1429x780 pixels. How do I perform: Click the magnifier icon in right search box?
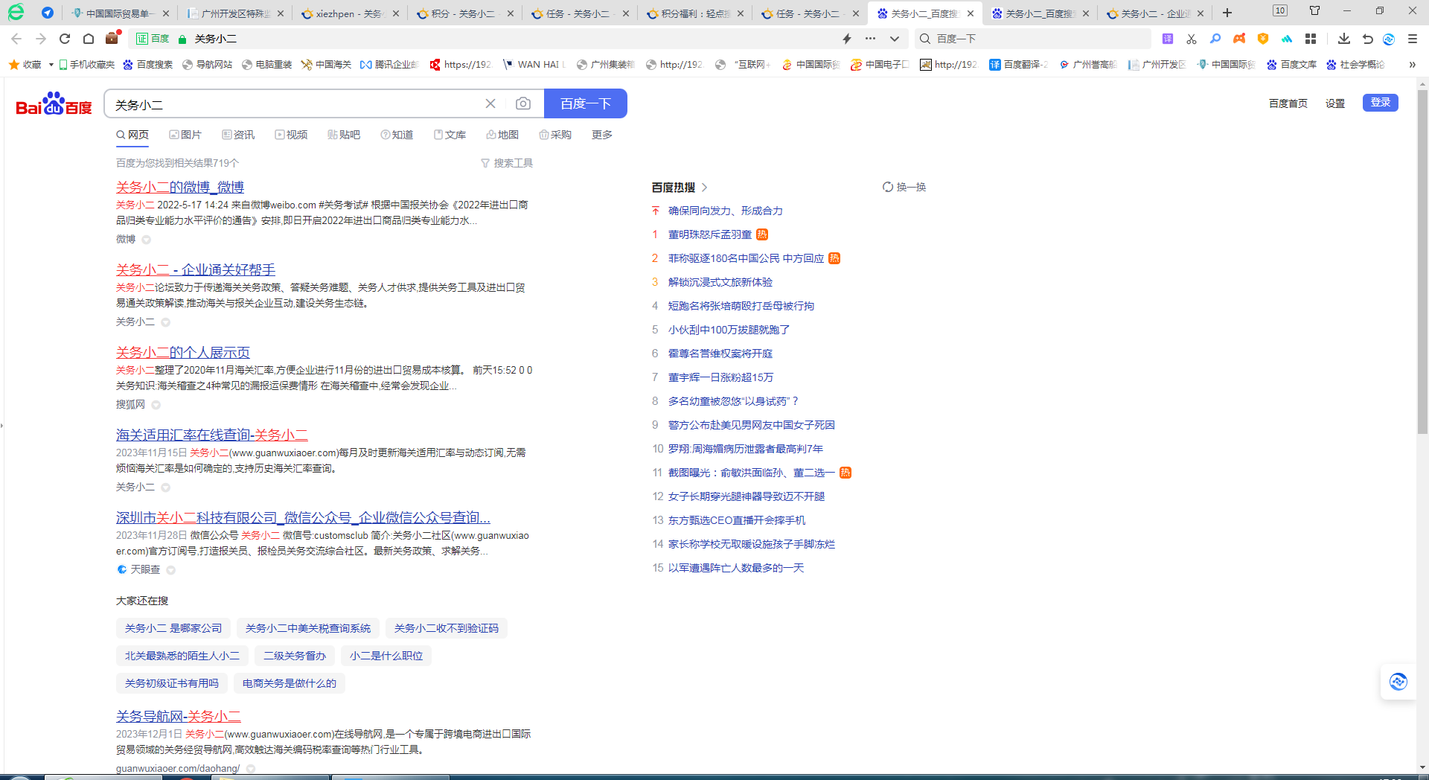(x=925, y=39)
